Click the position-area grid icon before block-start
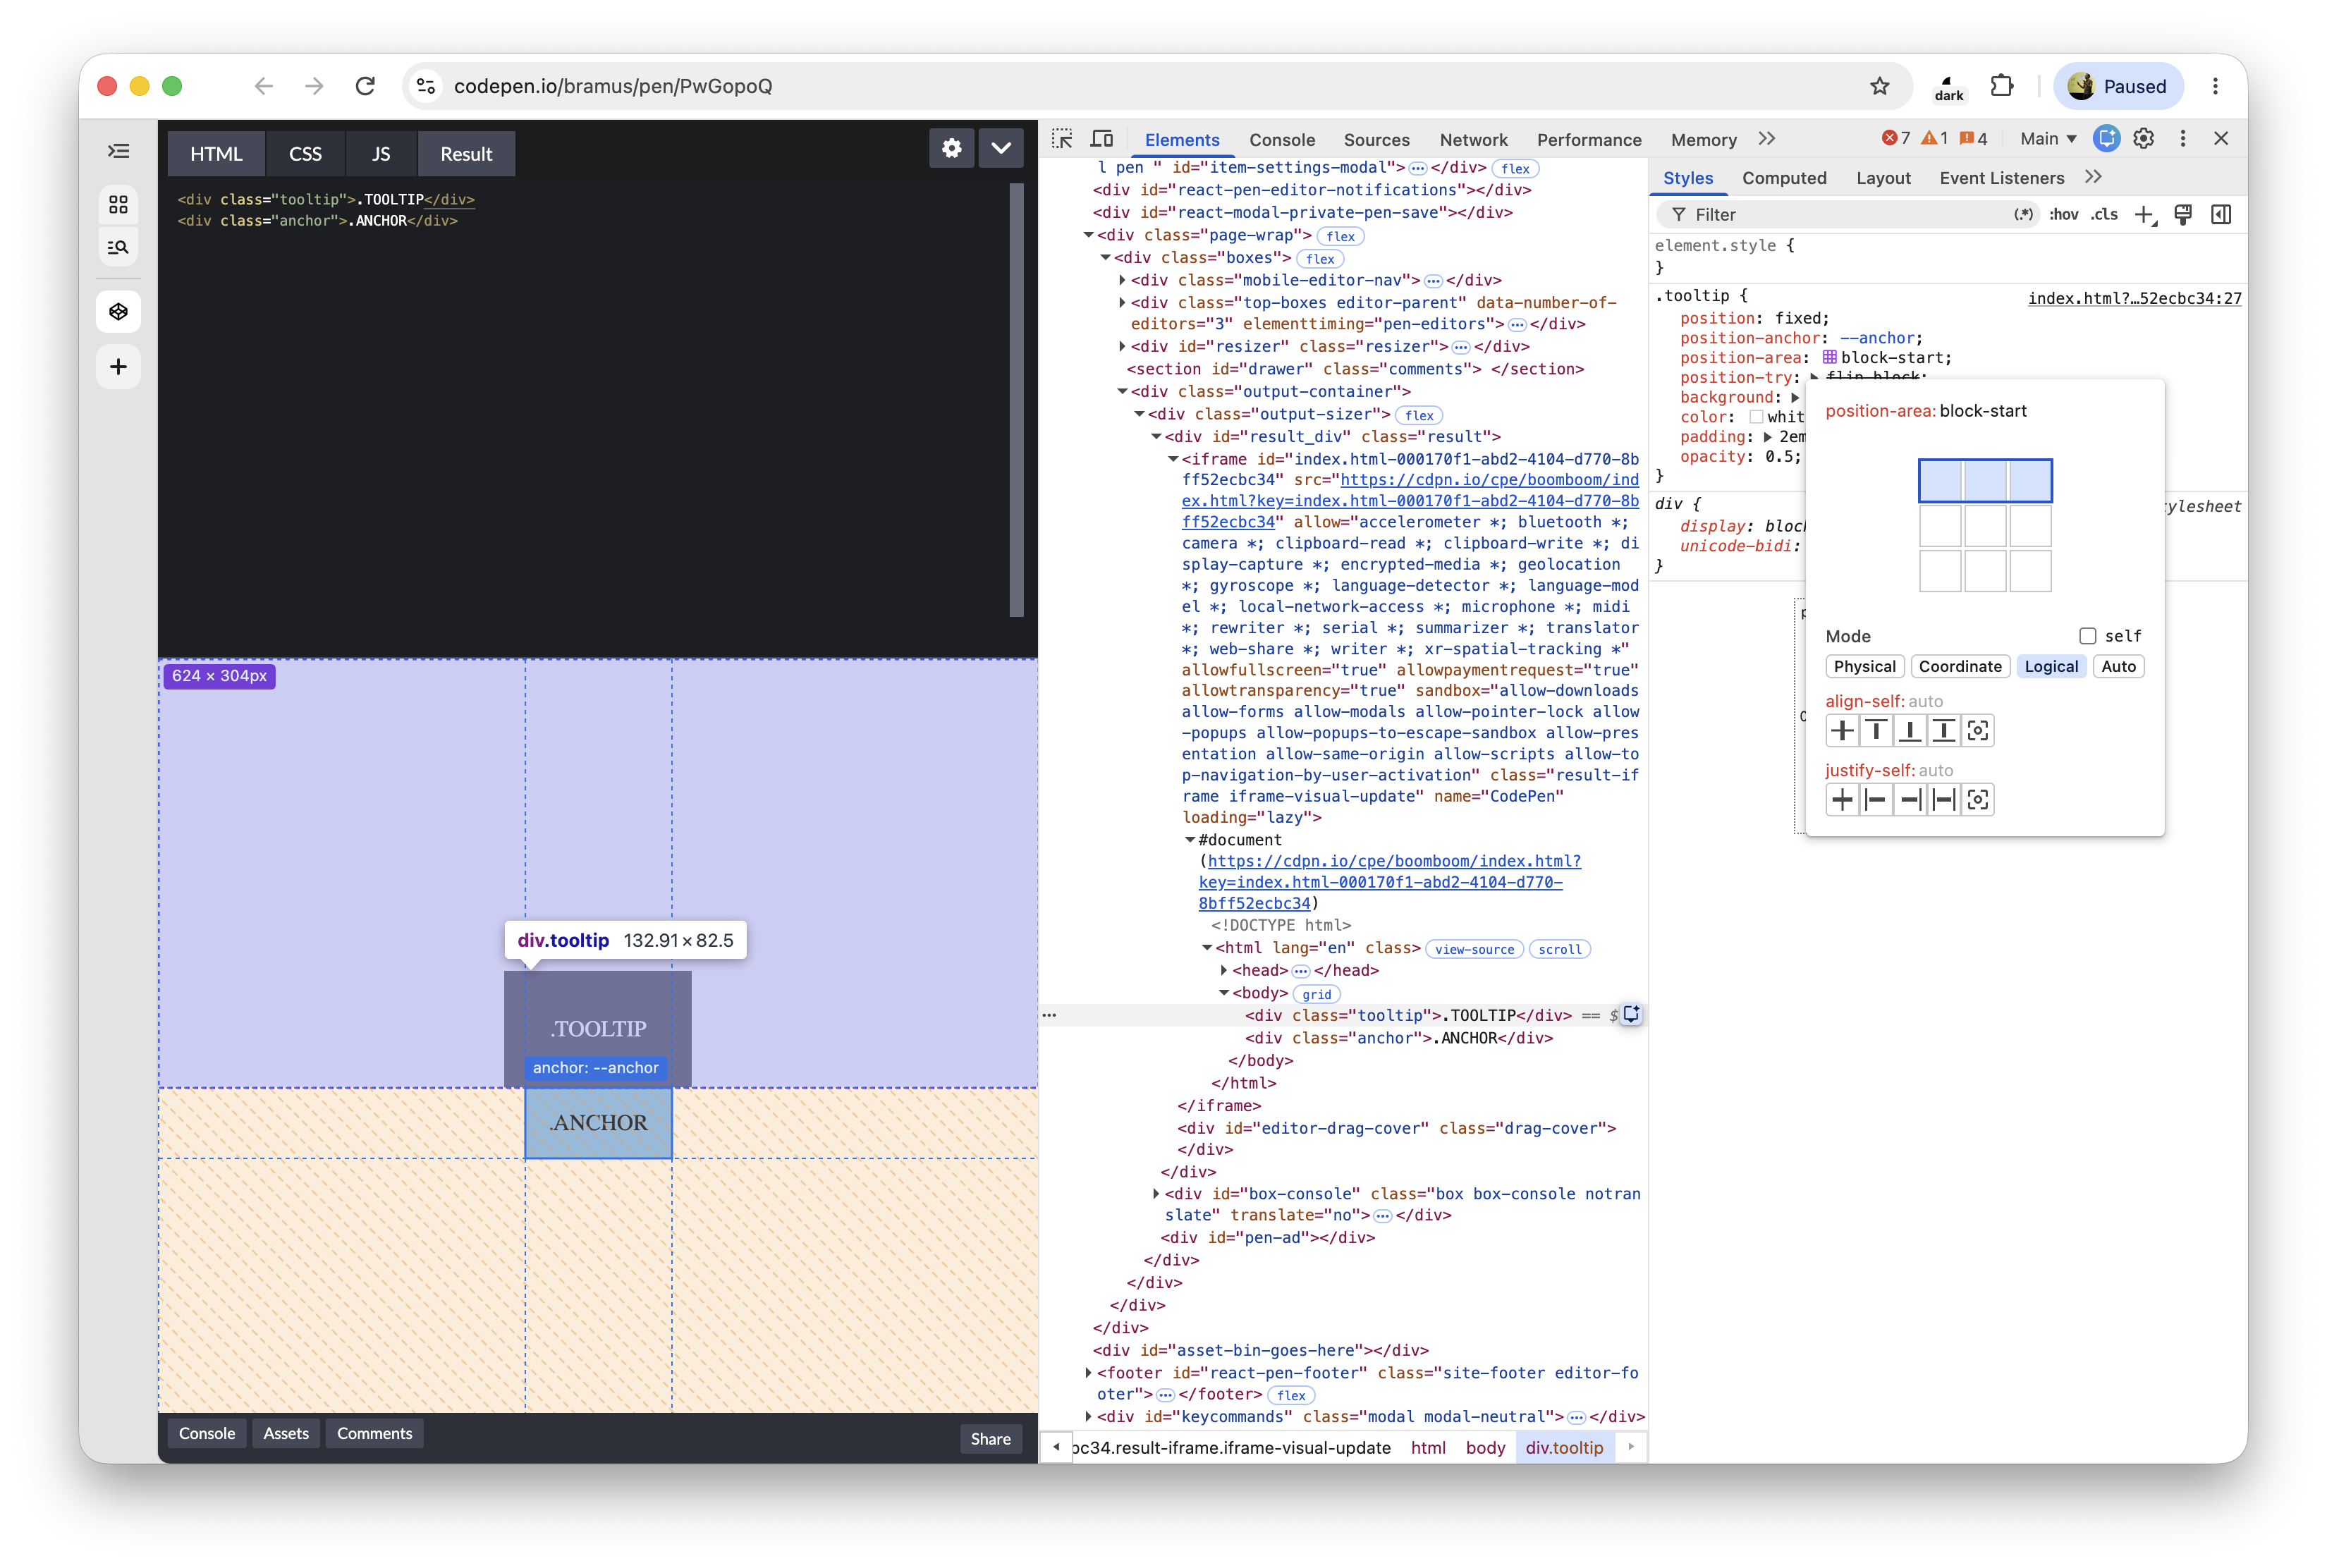The height and width of the screenshot is (1568, 2327). point(1829,357)
